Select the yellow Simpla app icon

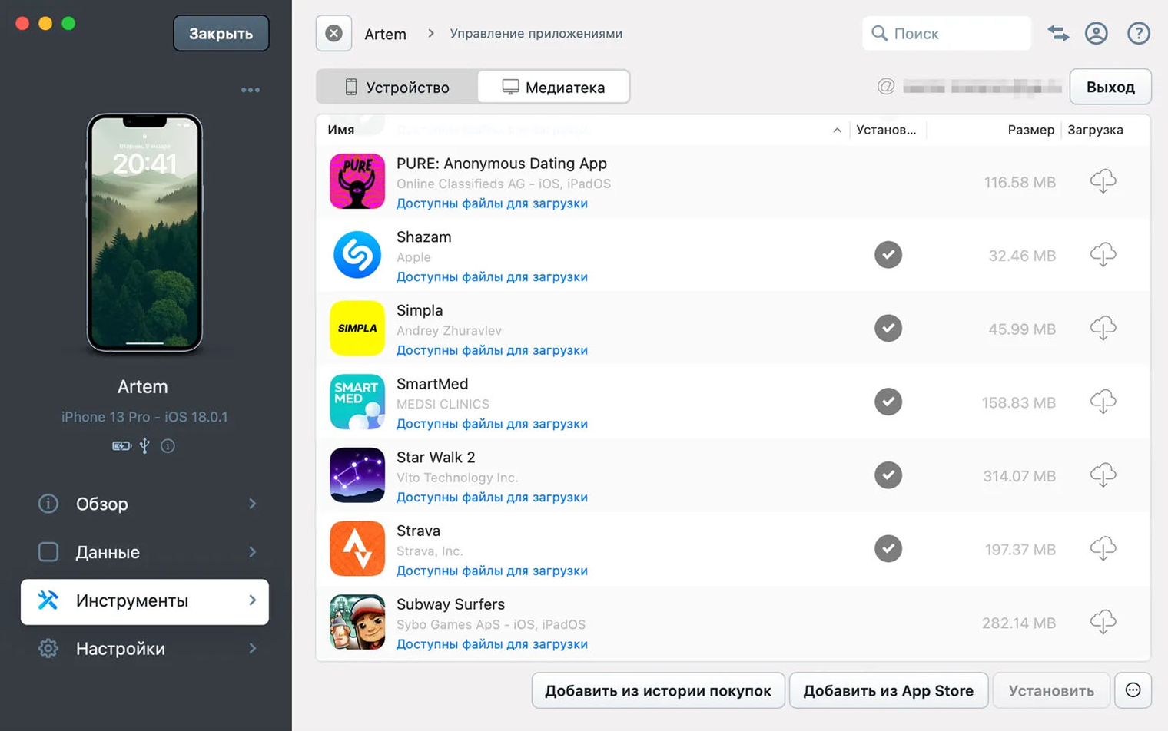(357, 328)
